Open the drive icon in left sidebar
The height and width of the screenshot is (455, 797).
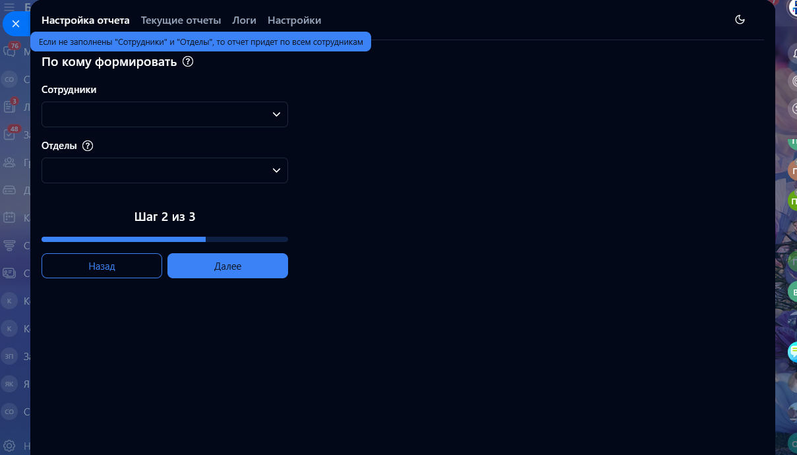tap(9, 190)
